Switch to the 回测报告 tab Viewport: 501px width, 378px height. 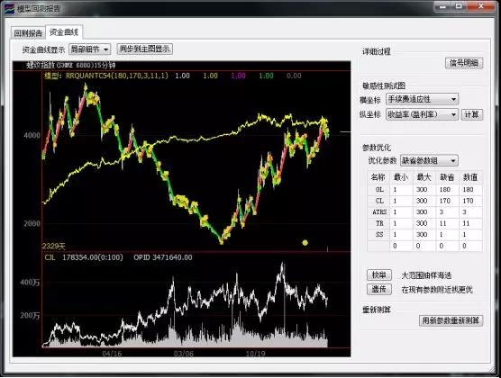tap(28, 33)
